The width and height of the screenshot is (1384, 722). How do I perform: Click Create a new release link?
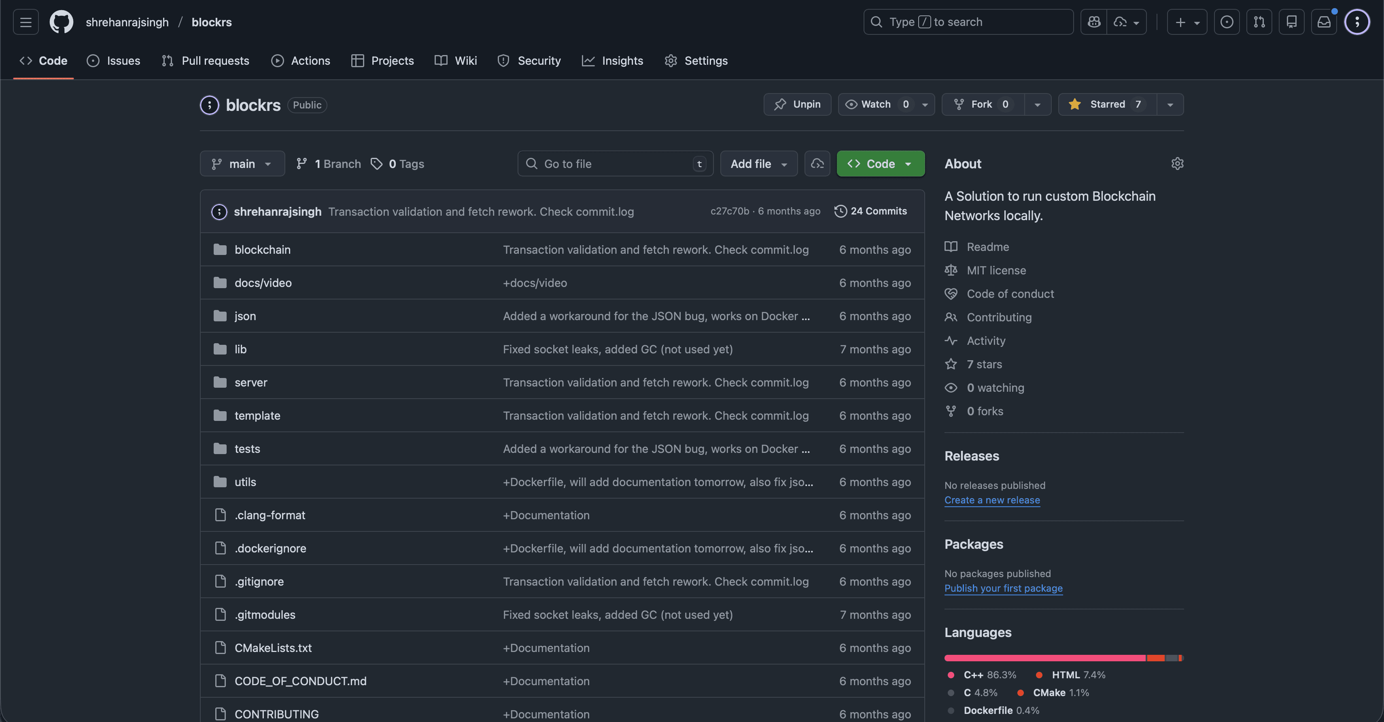click(992, 500)
